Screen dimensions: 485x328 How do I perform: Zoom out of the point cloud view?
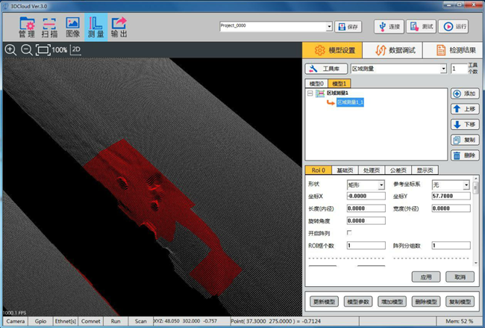(x=27, y=49)
